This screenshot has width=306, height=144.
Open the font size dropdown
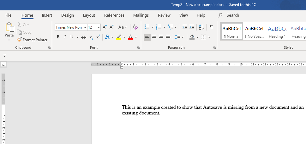pos(99,27)
